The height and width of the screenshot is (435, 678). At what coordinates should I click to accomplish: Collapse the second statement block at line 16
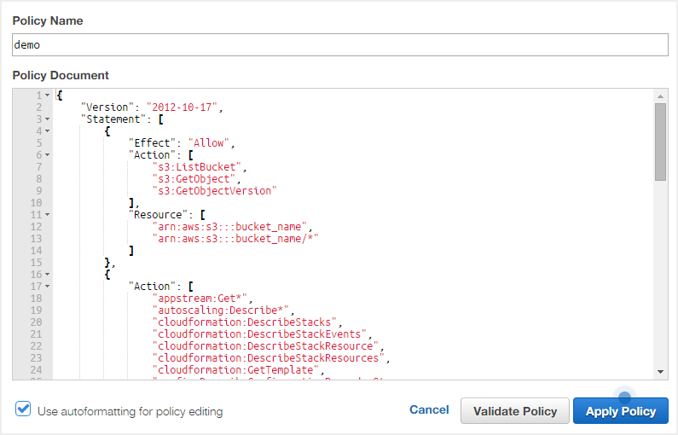[x=47, y=275]
